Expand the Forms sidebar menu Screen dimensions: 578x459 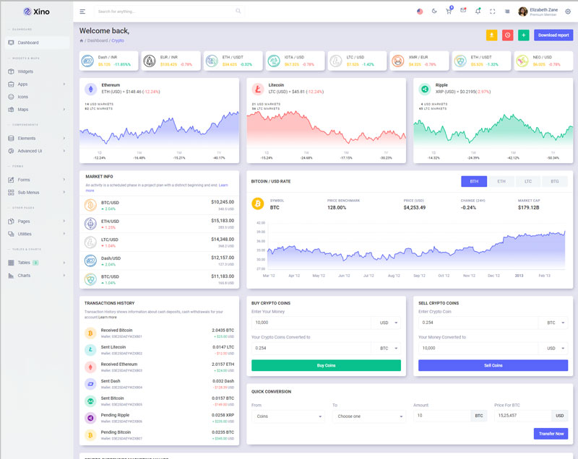(x=36, y=180)
